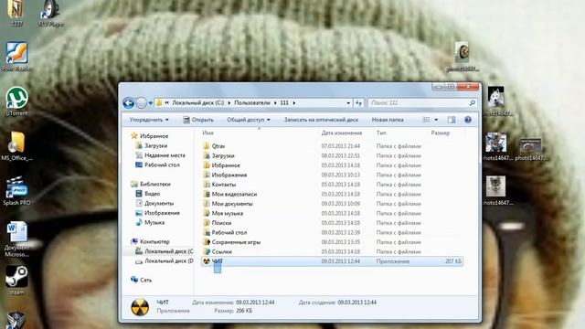Select 'Локальный диск (C' in the navigation pane
This screenshot has height=329, width=585.
click(x=168, y=251)
